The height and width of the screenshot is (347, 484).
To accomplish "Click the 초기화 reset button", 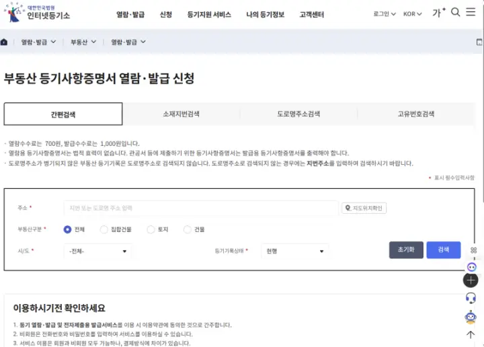I will [406, 249].
